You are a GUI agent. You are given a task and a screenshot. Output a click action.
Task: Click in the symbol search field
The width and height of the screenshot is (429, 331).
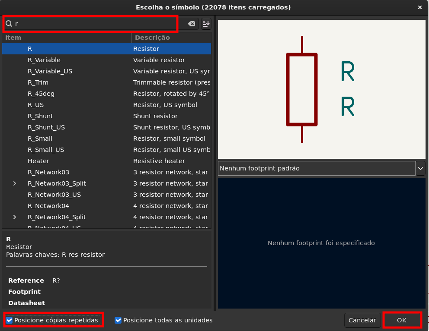95,24
